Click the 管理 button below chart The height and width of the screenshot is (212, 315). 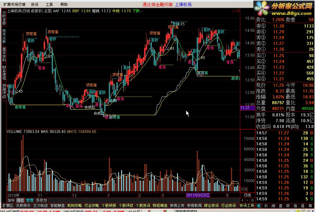coord(30,200)
